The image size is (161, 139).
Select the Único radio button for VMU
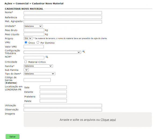click(x=26, y=42)
